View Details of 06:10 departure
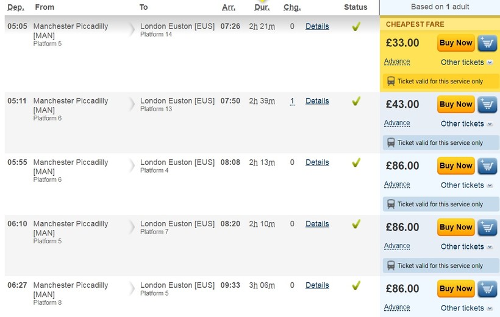The width and height of the screenshot is (500, 317). pyautogui.click(x=317, y=224)
